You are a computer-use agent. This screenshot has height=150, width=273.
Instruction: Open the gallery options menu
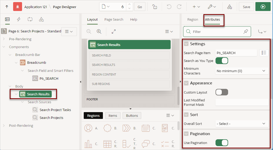point(170,115)
